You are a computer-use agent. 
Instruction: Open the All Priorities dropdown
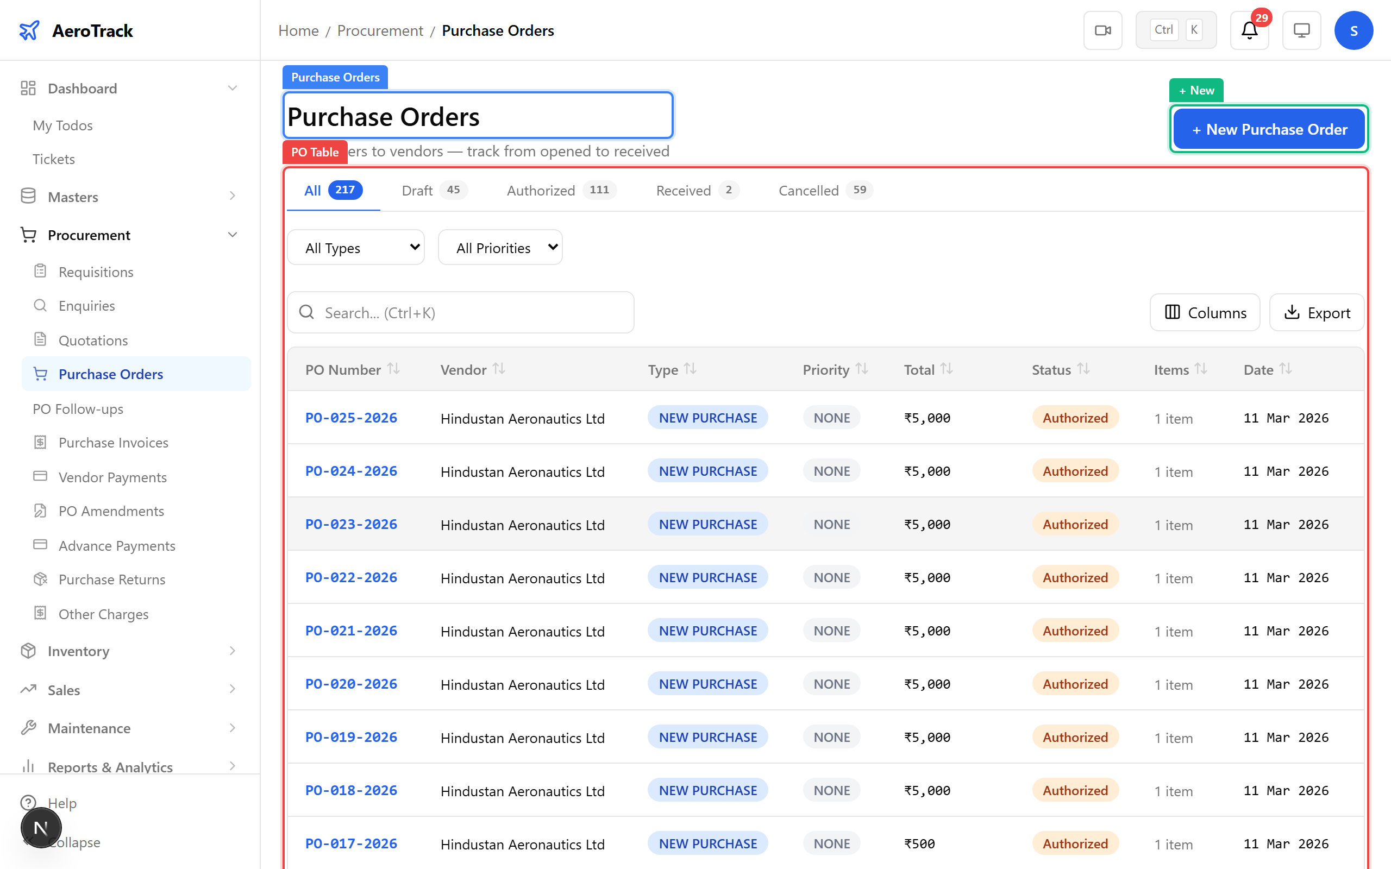point(499,247)
